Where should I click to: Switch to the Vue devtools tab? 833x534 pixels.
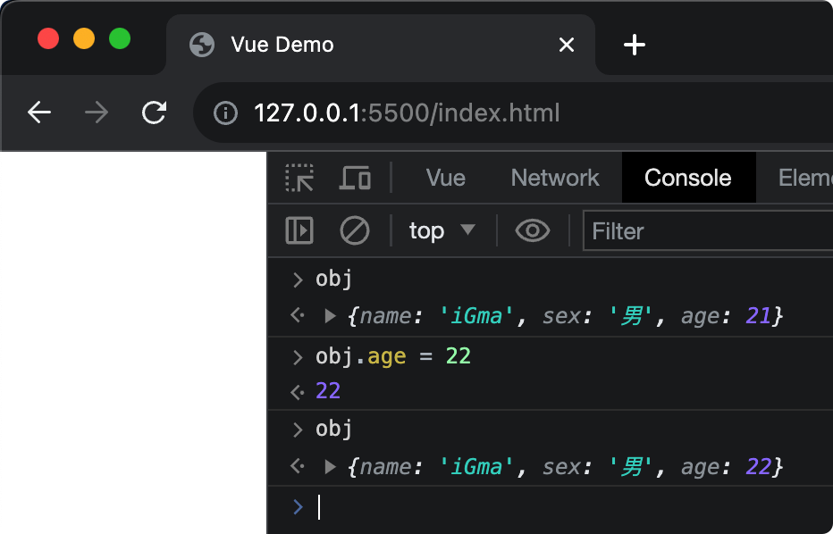pos(445,178)
